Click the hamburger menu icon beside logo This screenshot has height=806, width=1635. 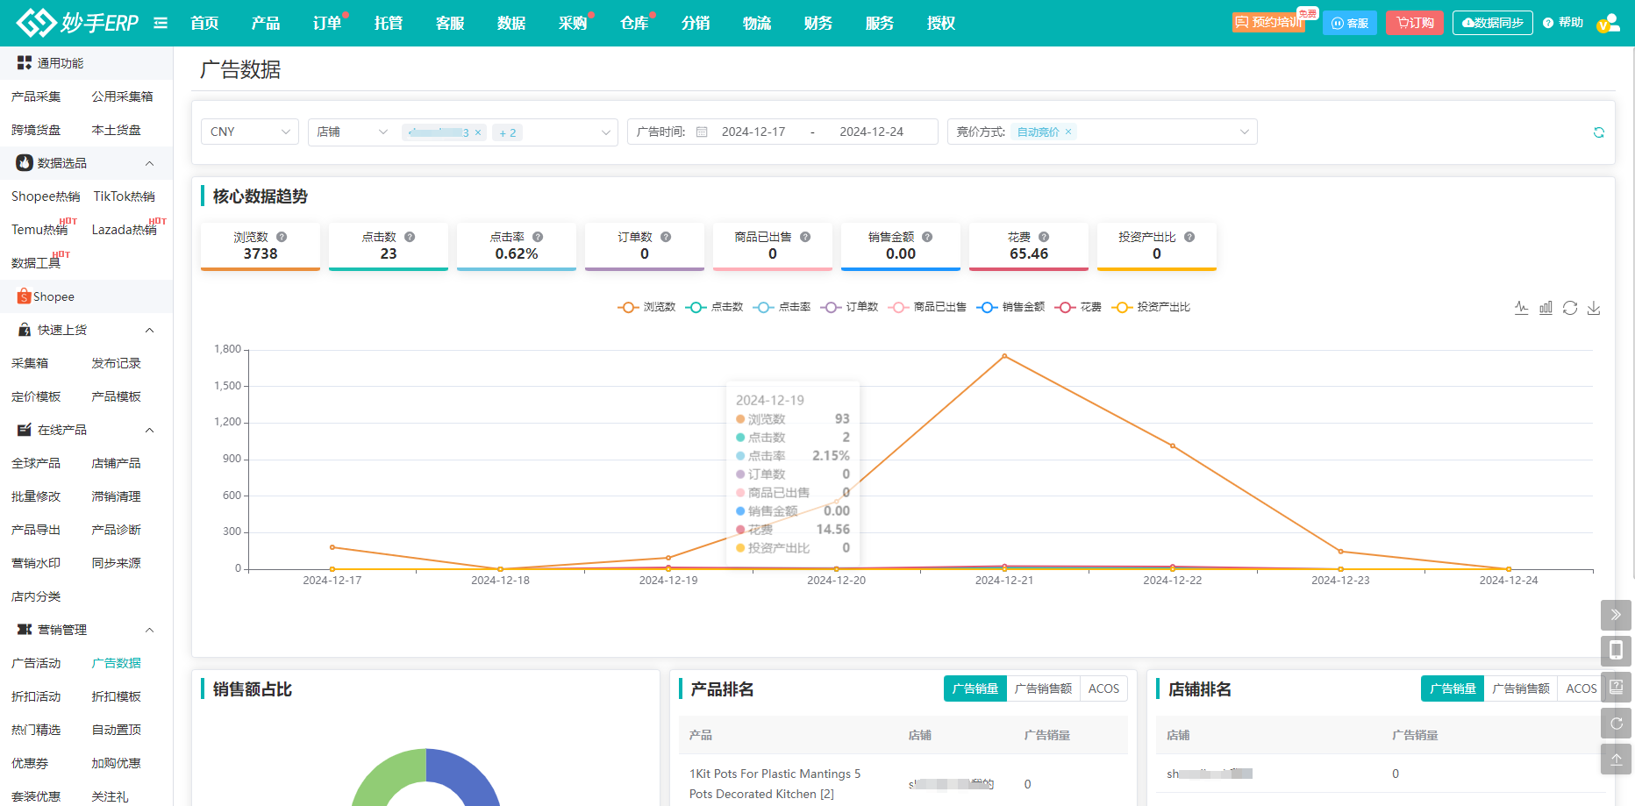161,23
